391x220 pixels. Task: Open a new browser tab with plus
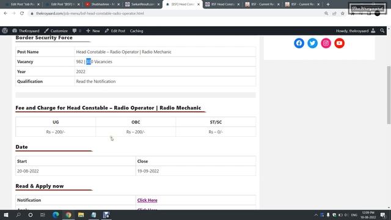tap(328, 4)
